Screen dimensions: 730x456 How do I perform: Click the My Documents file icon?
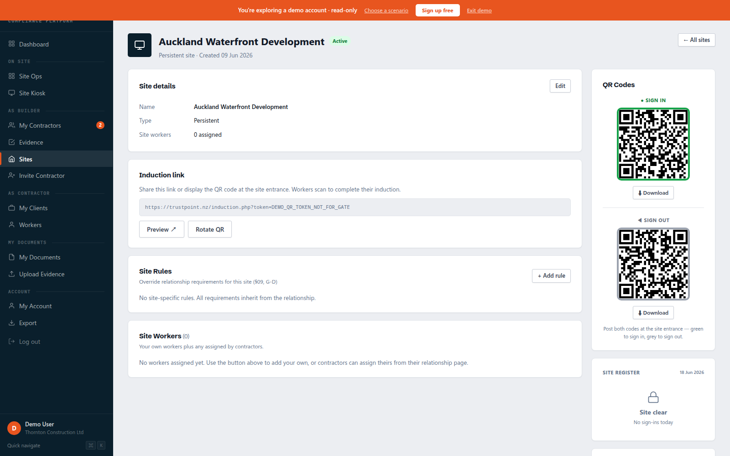tap(12, 257)
